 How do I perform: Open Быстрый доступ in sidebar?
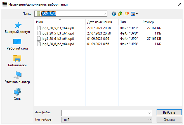point(17,27)
